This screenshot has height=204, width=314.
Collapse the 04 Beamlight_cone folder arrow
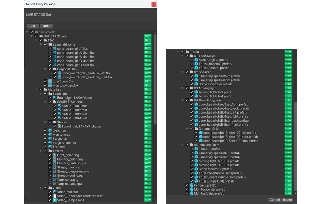tap(182, 100)
